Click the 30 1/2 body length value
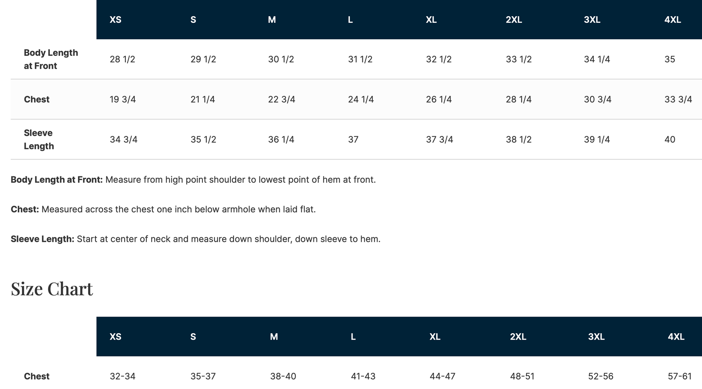Viewport: 702px width, 389px height. 281,59
